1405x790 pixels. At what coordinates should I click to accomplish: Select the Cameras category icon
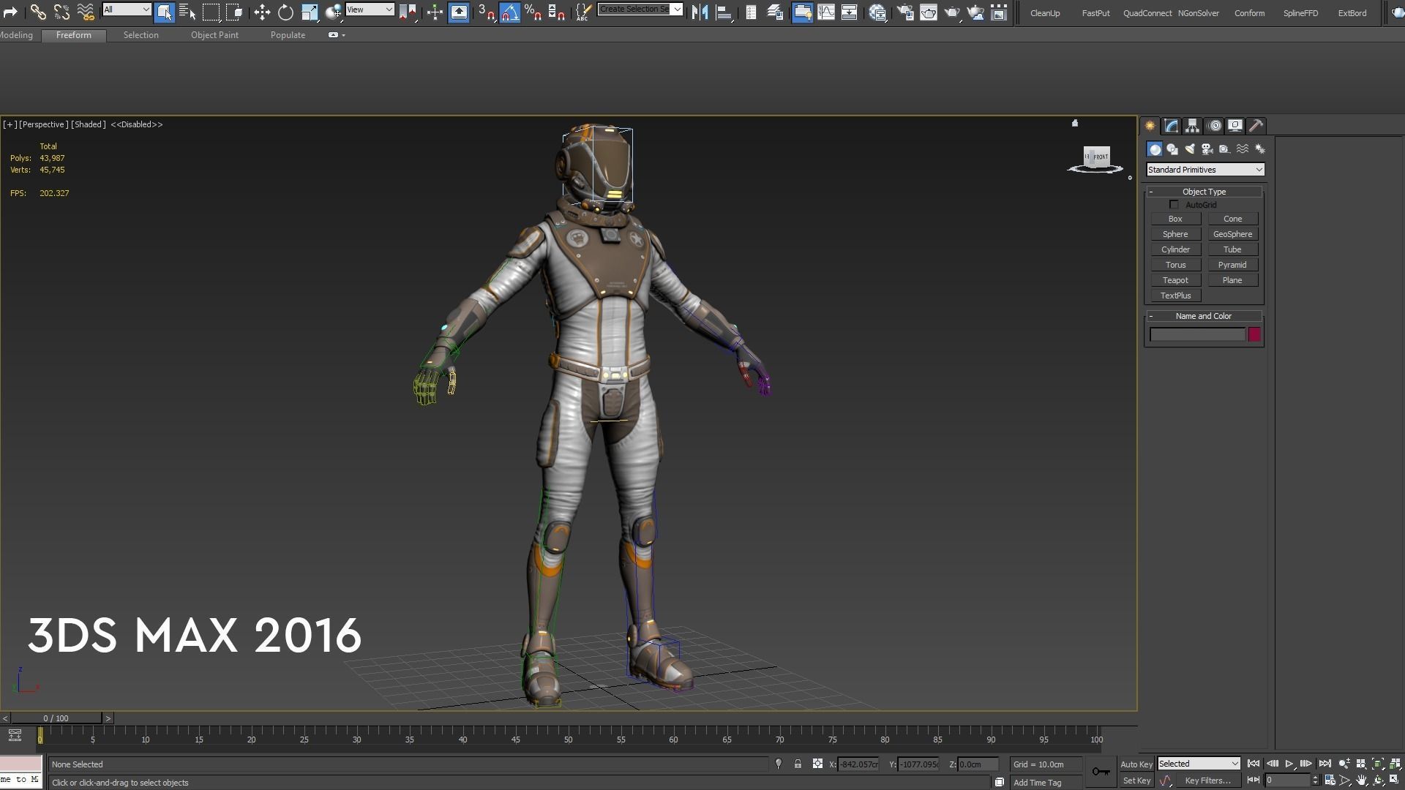[x=1207, y=149]
